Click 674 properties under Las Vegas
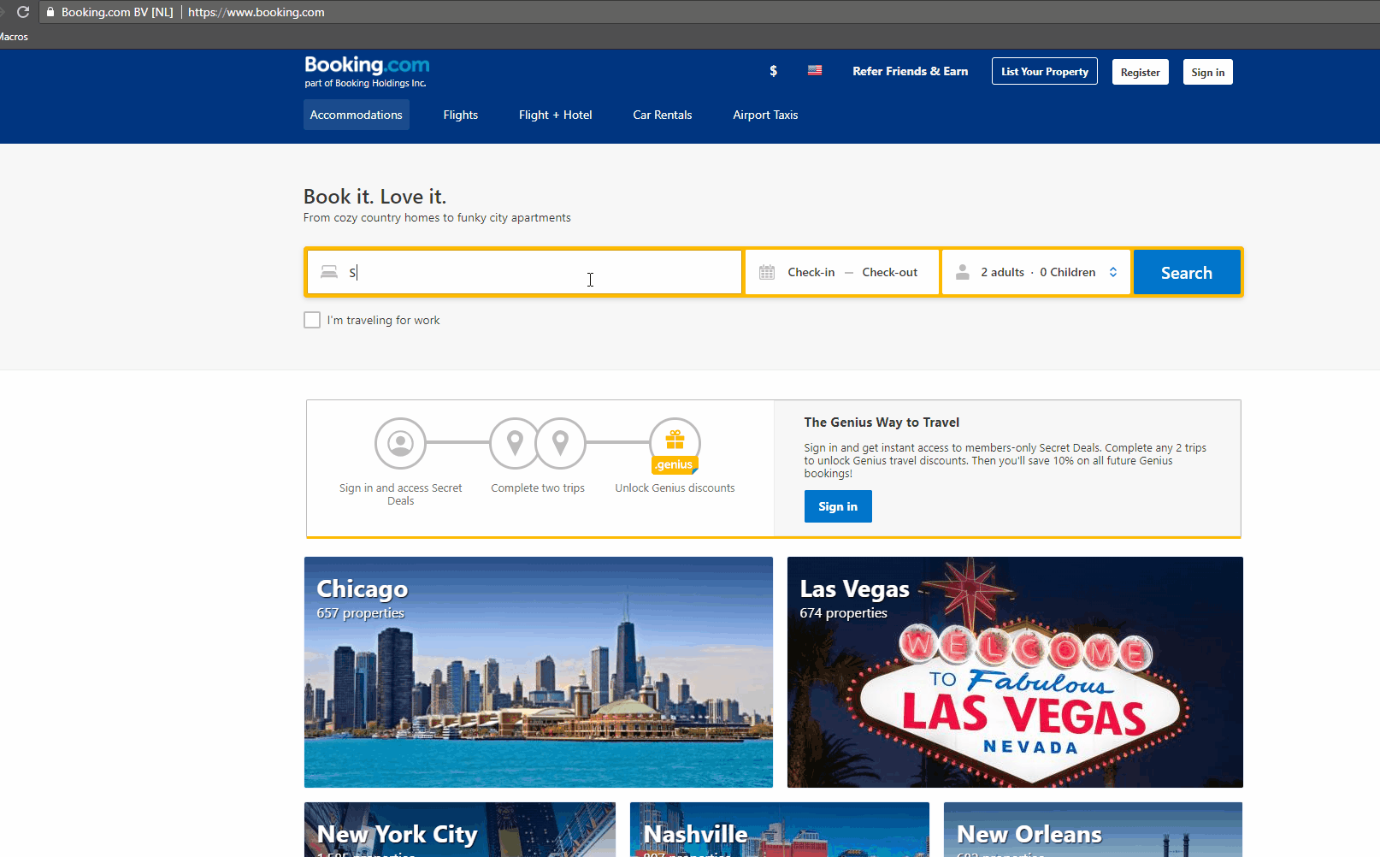1380x857 pixels. click(x=843, y=613)
